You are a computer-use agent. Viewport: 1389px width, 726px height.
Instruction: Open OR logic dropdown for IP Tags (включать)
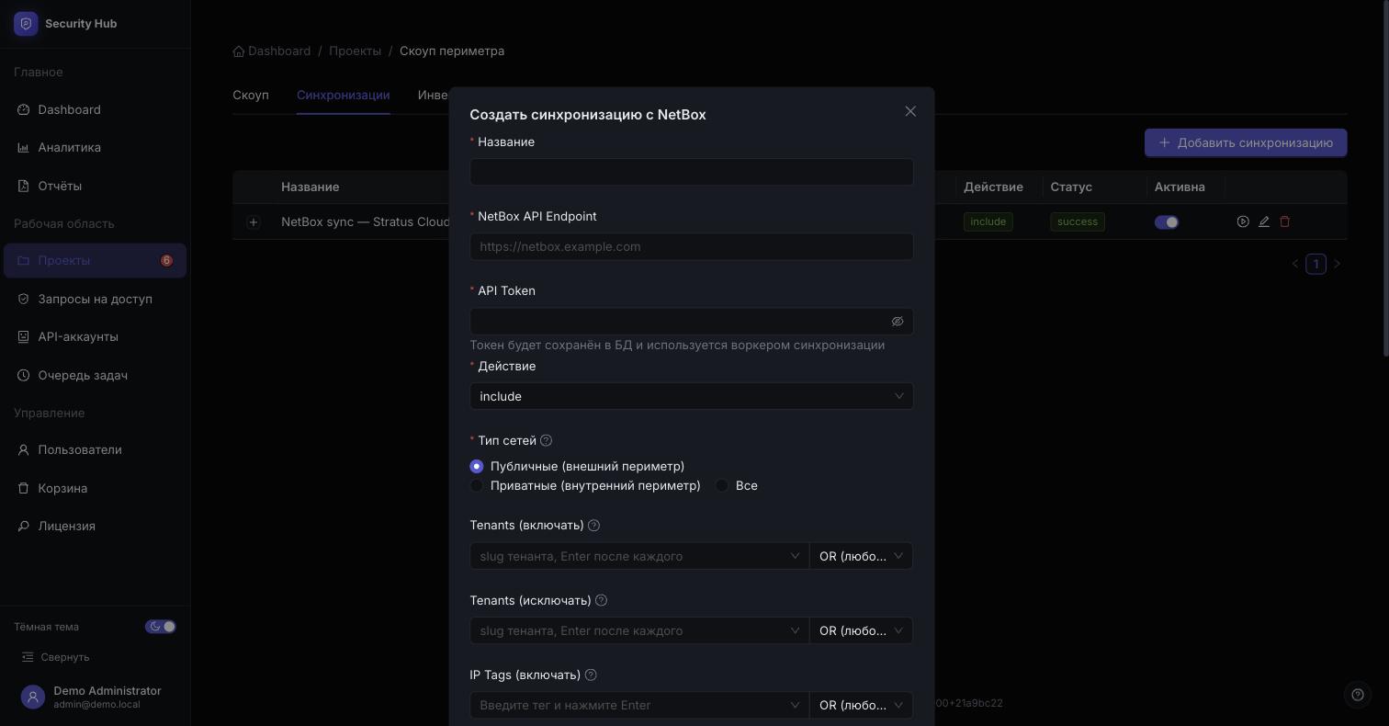[x=862, y=705]
